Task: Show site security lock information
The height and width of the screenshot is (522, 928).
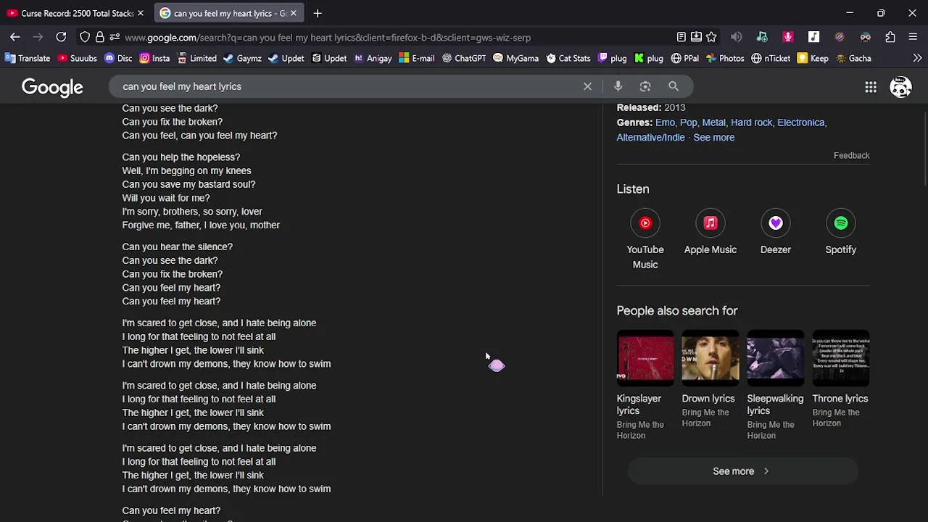Action: coord(100,37)
